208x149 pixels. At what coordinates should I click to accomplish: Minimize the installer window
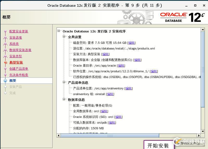[x=186, y=5]
